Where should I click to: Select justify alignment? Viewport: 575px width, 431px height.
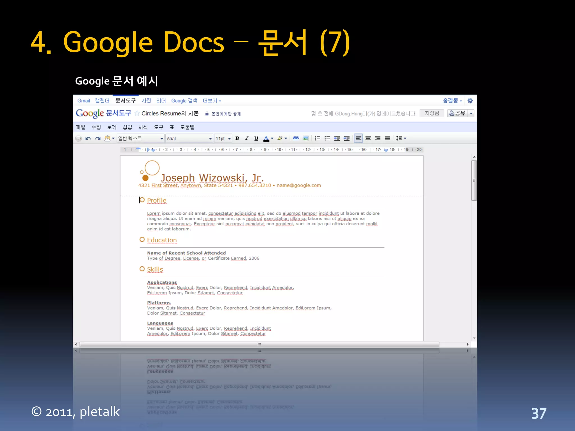point(387,138)
